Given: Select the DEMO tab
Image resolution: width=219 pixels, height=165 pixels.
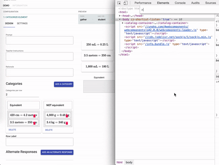Looking at the screenshot, I should point(6,5).
